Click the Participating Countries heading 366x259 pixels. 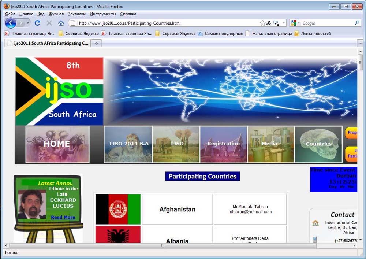(x=202, y=176)
